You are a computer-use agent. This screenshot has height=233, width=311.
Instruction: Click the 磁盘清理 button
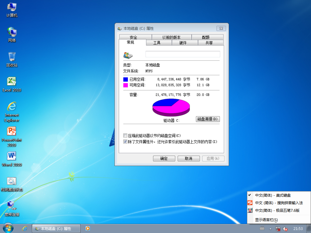click(208, 119)
